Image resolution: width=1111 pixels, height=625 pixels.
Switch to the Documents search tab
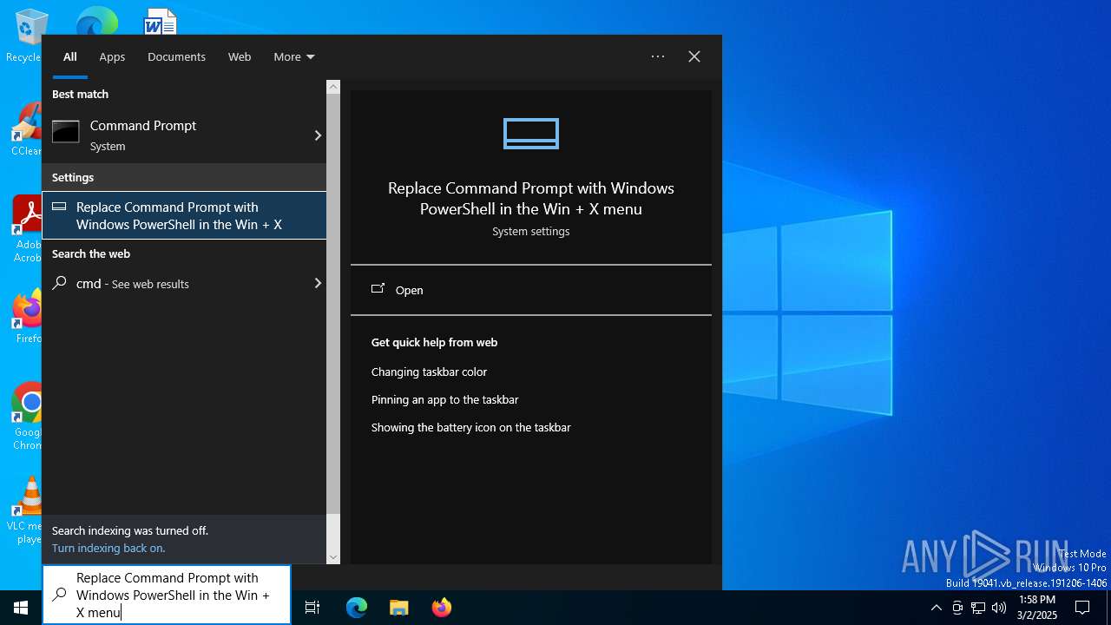176,56
